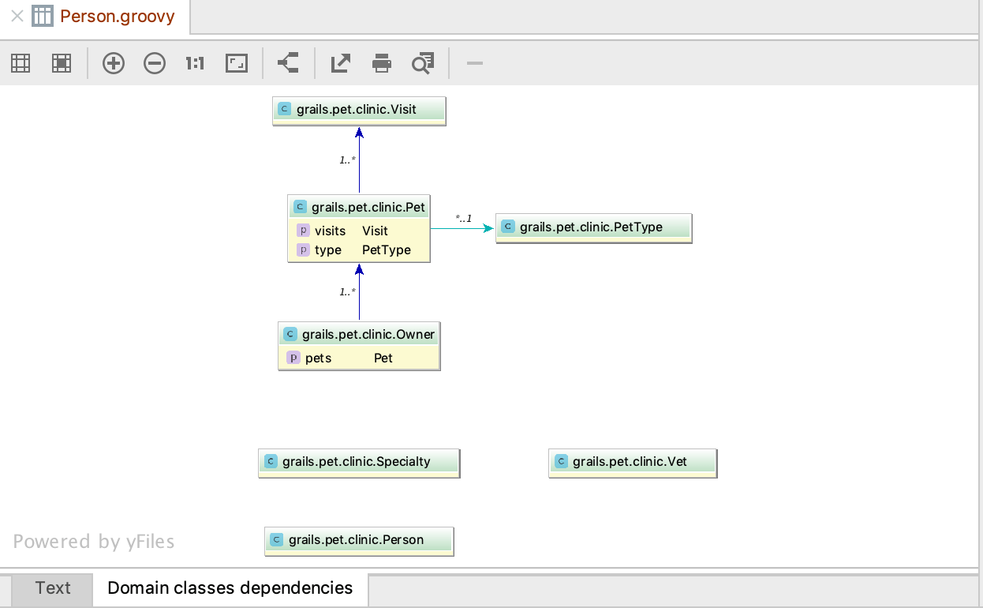983x608 pixels.
Task: Toggle the show grid icon
Action: click(20, 62)
